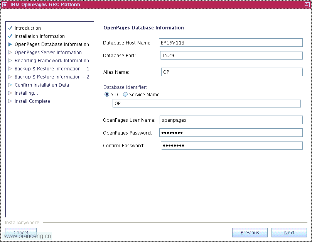Click the Confirm Password label
Screen dimensions: 312x242
tap(123, 145)
